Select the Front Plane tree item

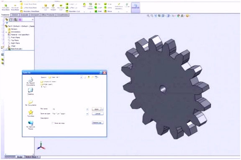click(x=14, y=37)
